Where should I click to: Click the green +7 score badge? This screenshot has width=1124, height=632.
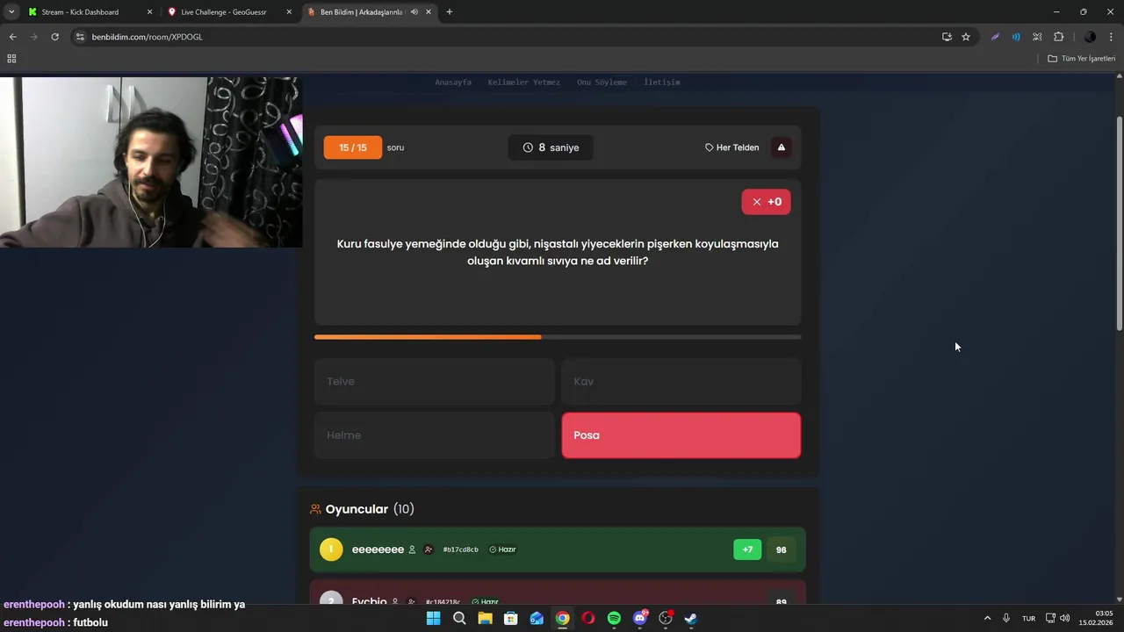tap(747, 549)
